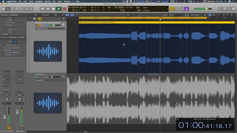Click the blue Flex button on Ella Mai track

coord(46,25)
